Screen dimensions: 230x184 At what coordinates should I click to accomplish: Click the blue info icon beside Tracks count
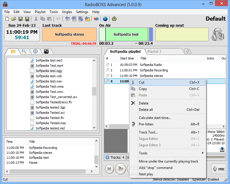(x=107, y=157)
